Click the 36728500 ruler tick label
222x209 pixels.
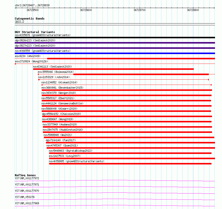click(32, 10)
